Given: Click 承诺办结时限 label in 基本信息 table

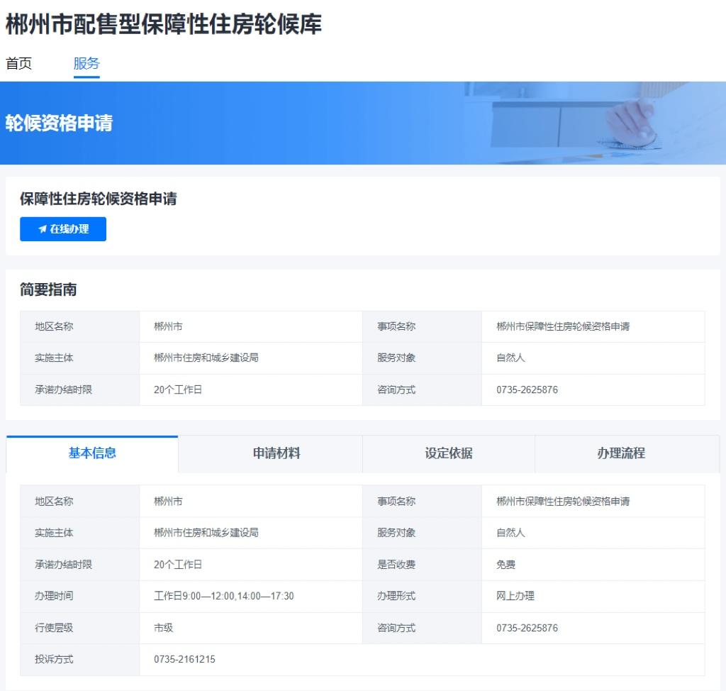Looking at the screenshot, I should point(63,565).
